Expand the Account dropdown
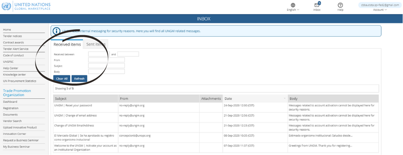Viewport: 403px width, 155px height. (x=380, y=10)
